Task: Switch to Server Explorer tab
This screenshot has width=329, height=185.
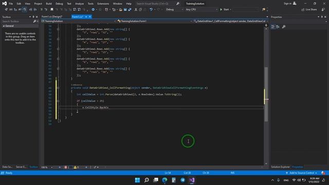Action: coord(21,166)
